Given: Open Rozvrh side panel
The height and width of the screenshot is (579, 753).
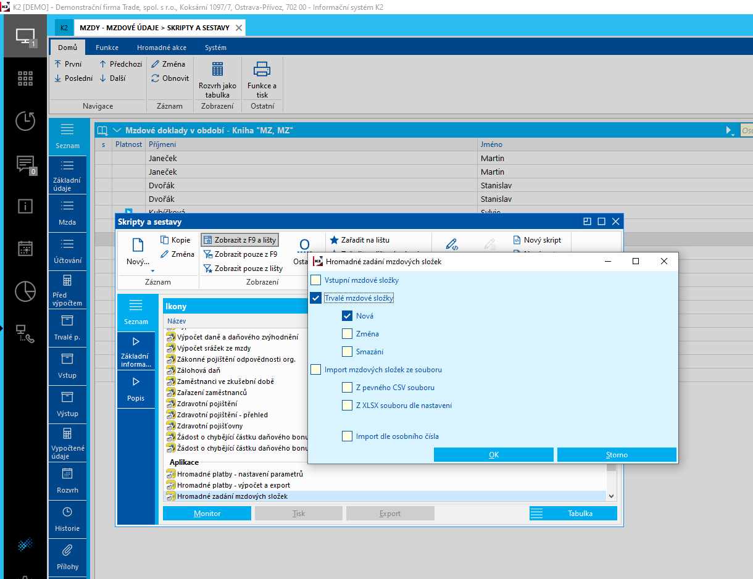Looking at the screenshot, I should [x=67, y=481].
